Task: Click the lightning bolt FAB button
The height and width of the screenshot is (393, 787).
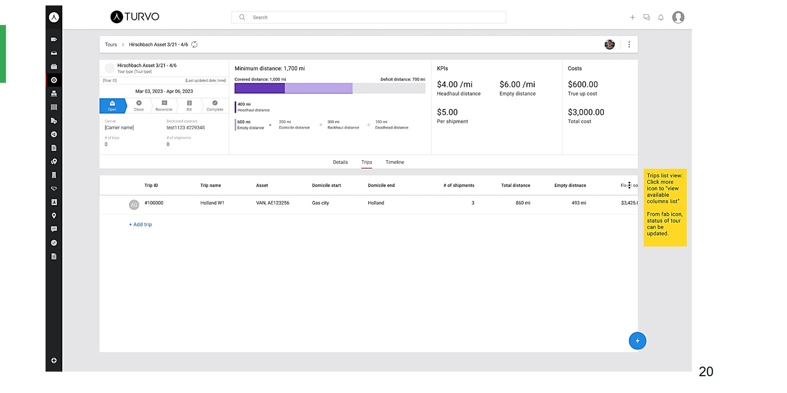Action: pos(637,341)
